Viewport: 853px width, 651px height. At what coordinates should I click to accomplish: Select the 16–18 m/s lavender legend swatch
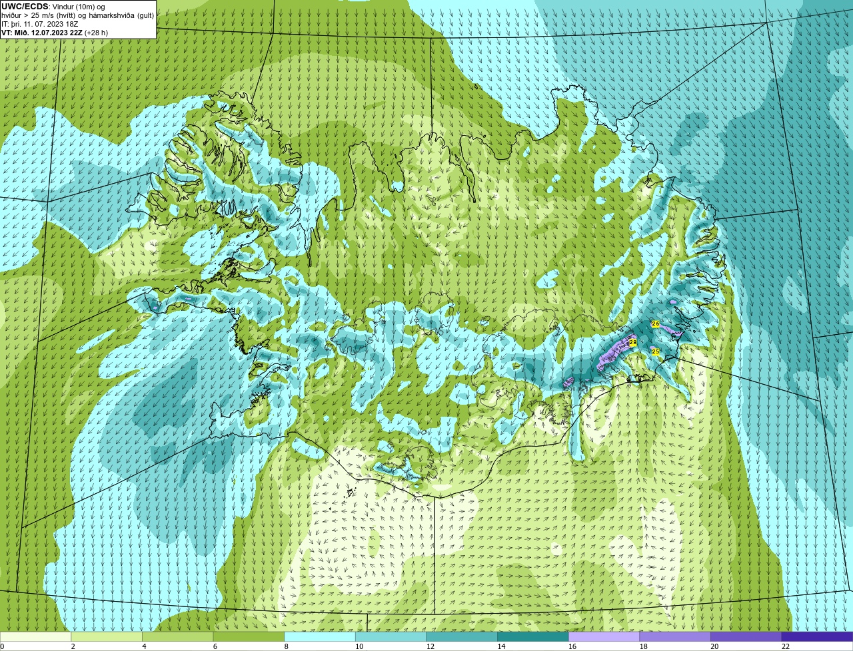pos(604,636)
